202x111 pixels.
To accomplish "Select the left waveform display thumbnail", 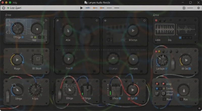I will (165, 30).
